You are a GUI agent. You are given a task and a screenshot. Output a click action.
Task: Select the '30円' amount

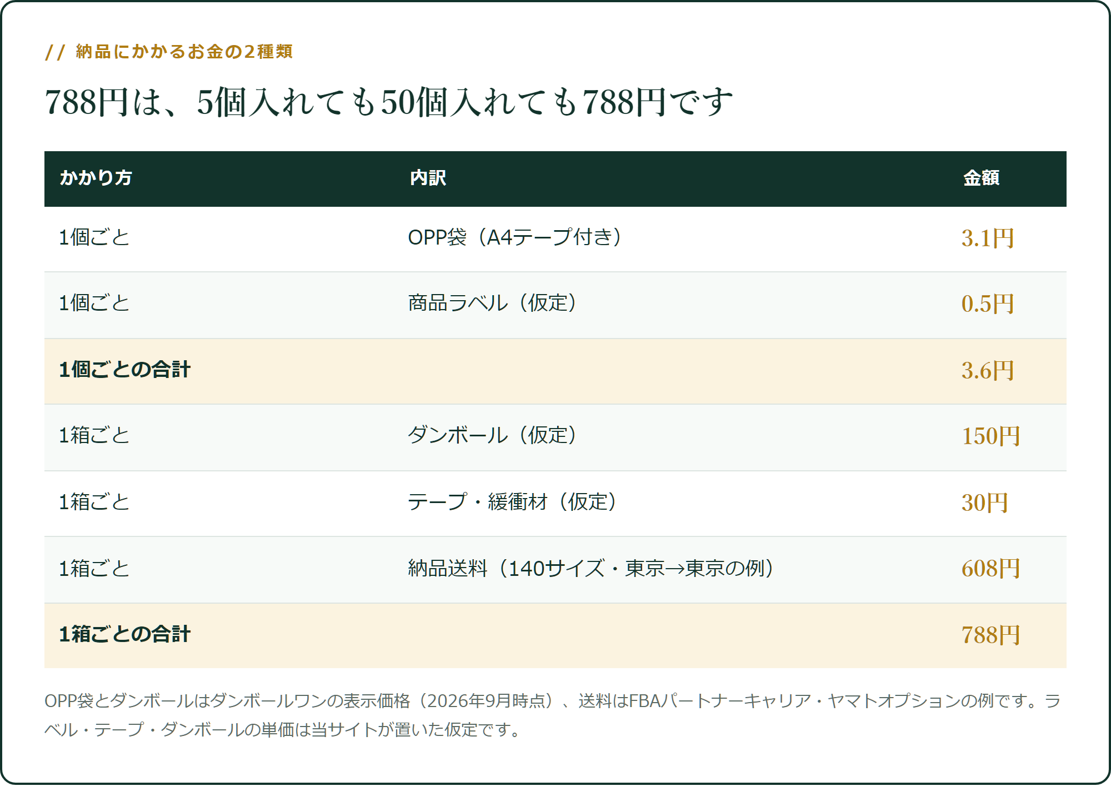point(985,503)
